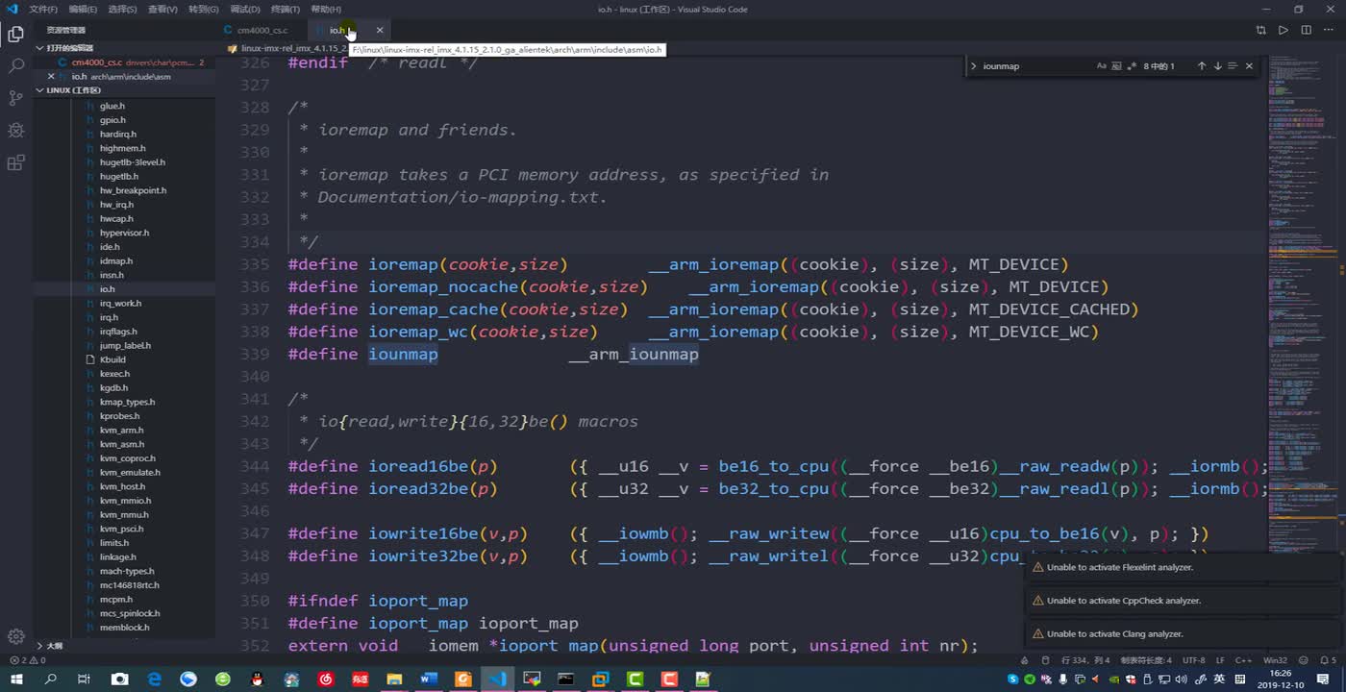Open the Manage gear in activity bar
Screen dimensions: 1346x692
point(15,636)
